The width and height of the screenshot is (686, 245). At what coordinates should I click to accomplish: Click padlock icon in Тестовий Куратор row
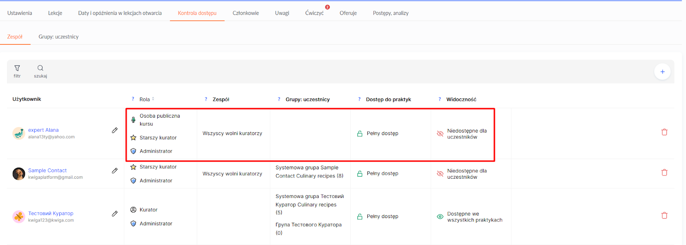[x=360, y=216]
